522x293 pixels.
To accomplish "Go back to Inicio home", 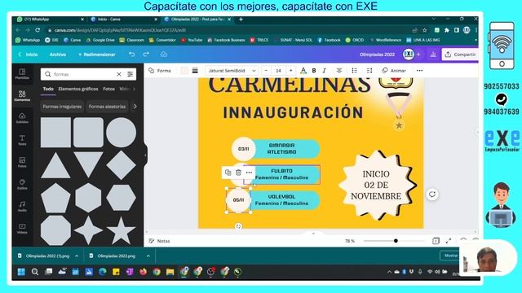I will point(28,55).
